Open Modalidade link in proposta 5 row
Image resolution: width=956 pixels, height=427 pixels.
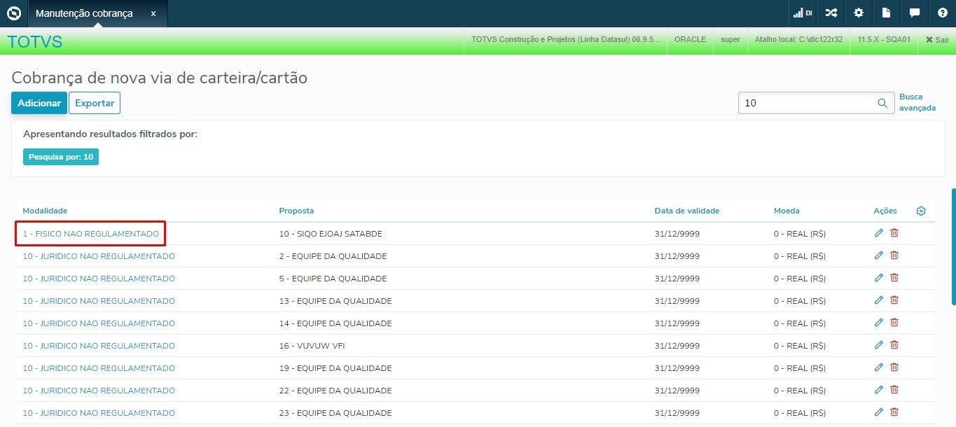tap(99, 279)
